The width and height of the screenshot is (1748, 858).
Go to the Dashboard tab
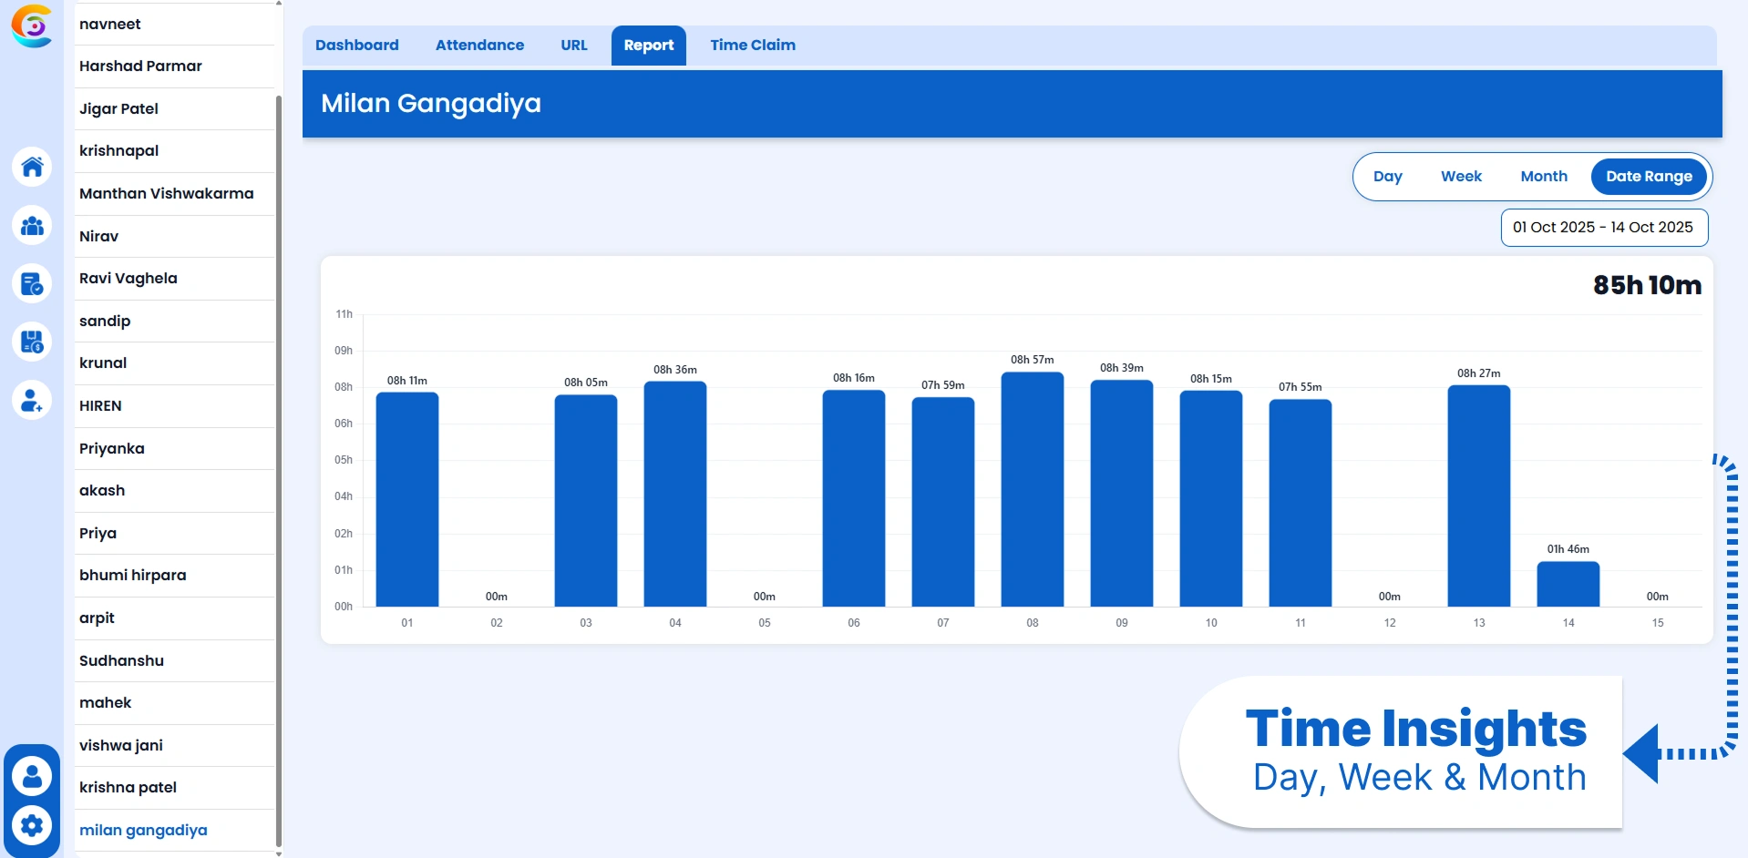356,45
